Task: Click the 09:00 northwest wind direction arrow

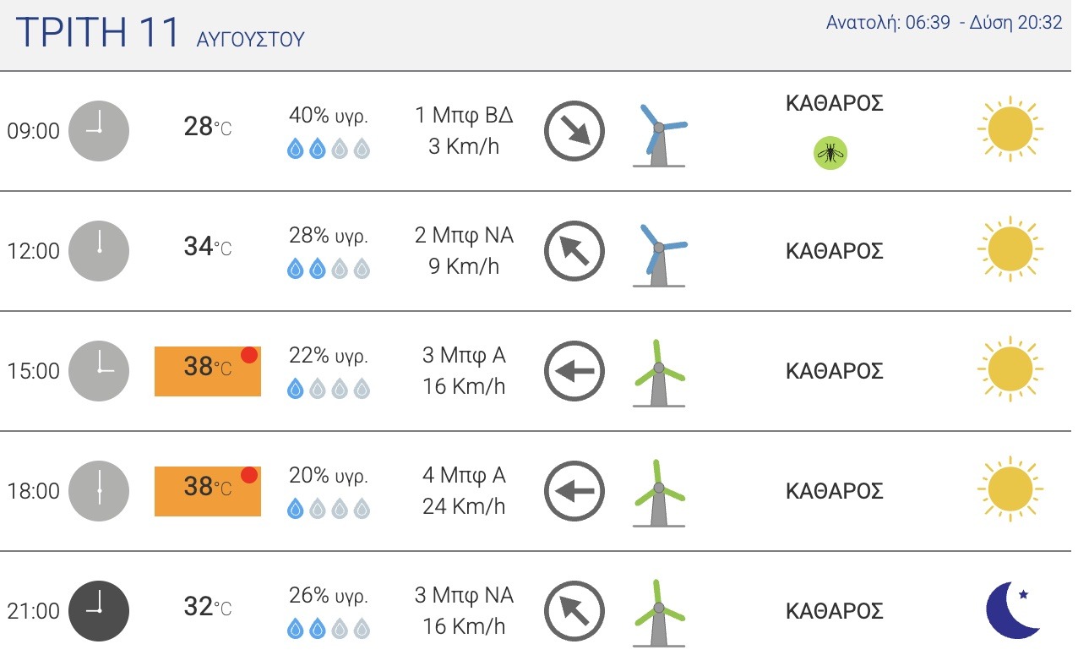Action: [574, 131]
